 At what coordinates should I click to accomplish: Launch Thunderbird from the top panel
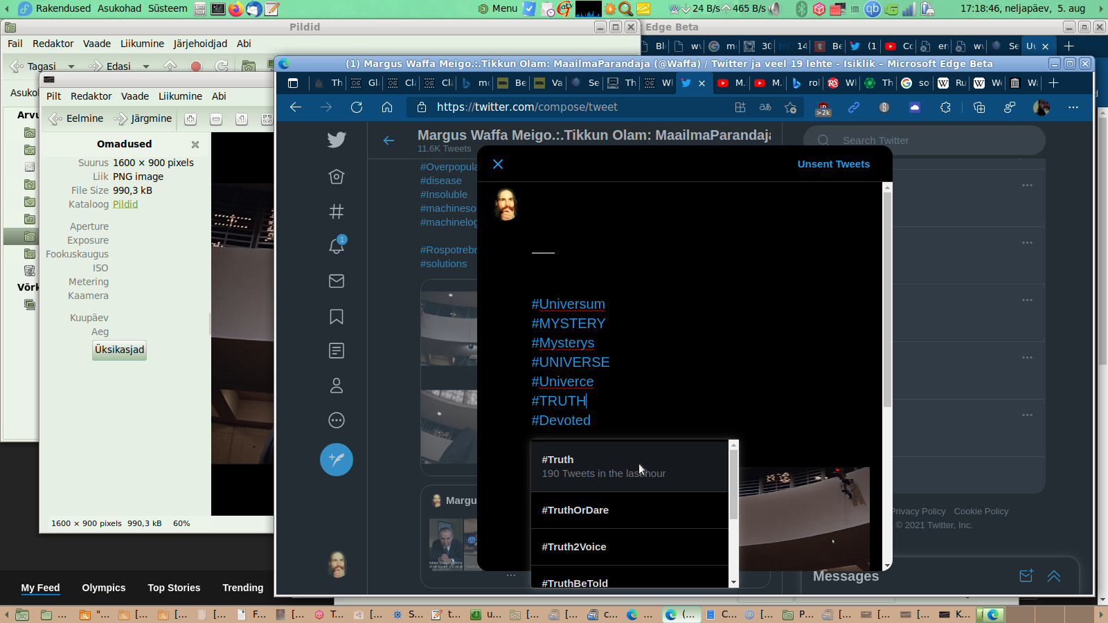click(254, 8)
